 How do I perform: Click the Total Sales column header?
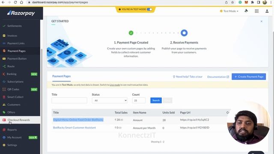[121, 113]
